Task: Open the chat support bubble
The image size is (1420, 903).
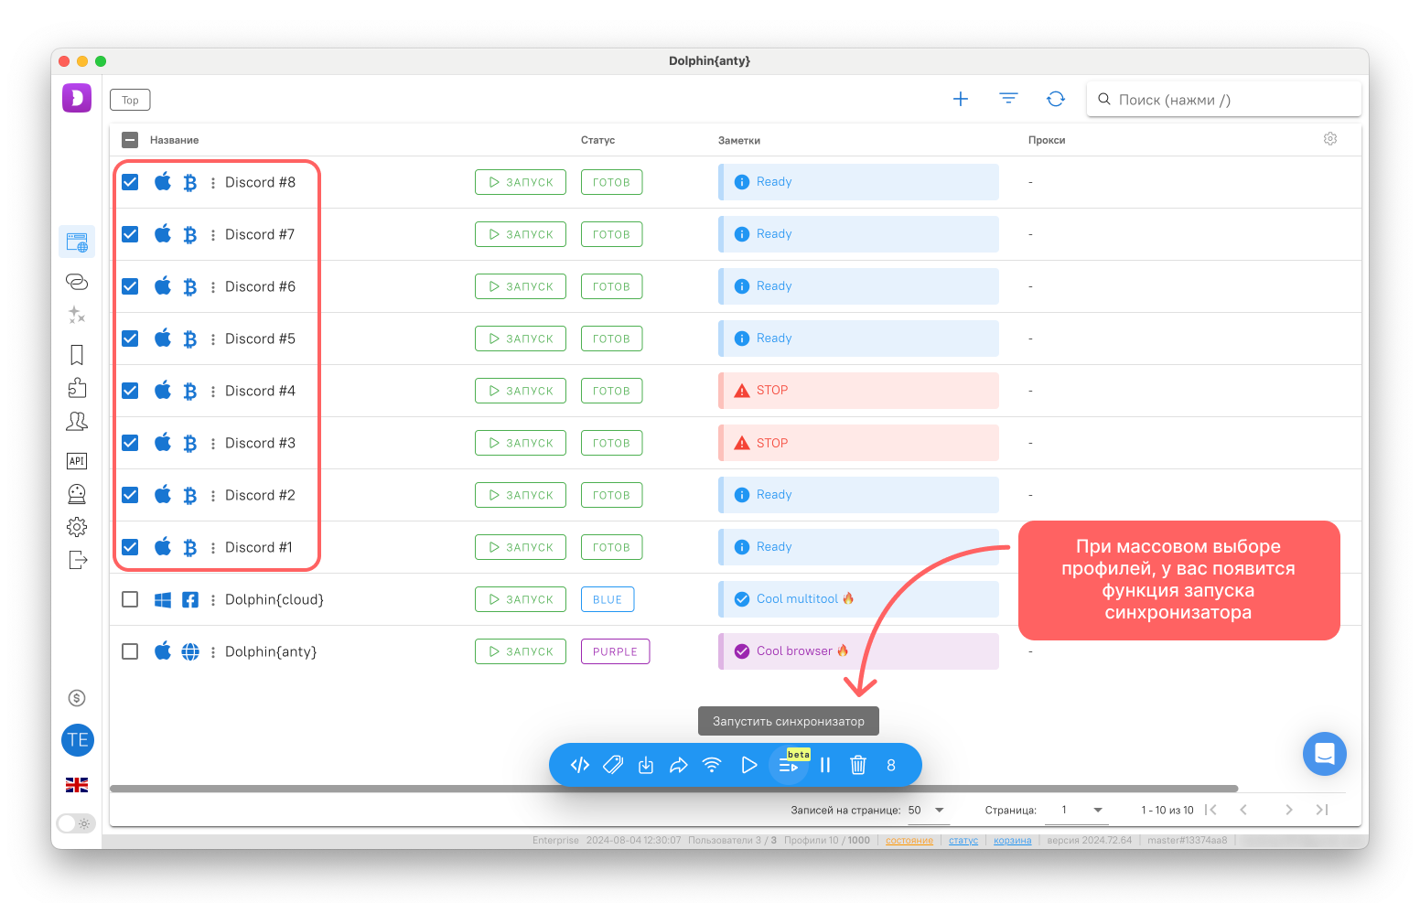Action: tap(1325, 754)
